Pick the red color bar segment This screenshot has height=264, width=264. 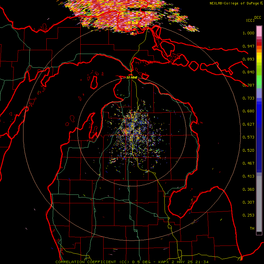(259, 44)
